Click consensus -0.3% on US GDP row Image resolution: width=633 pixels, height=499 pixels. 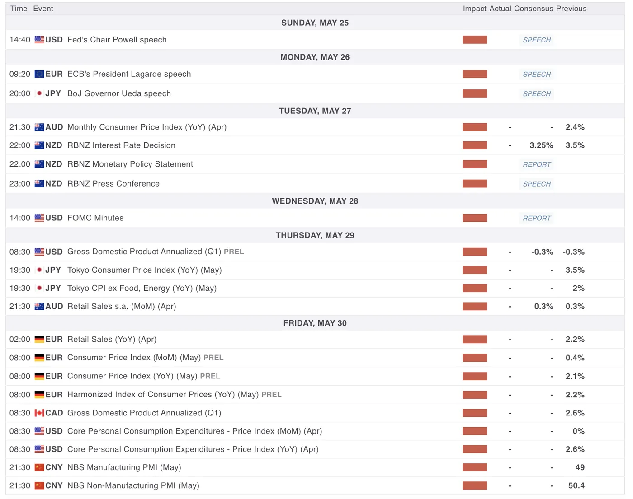point(542,252)
